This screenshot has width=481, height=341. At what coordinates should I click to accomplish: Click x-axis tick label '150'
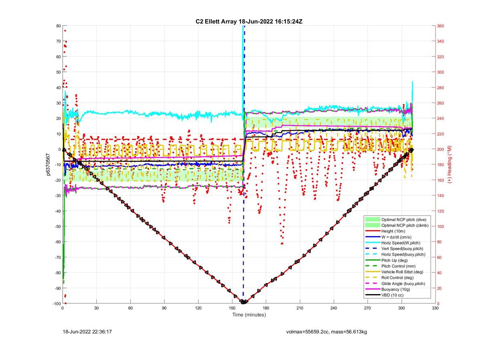[x=232, y=309]
